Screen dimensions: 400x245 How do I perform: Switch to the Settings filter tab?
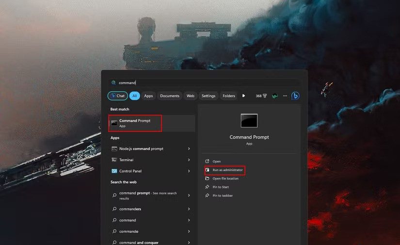pyautogui.click(x=208, y=96)
